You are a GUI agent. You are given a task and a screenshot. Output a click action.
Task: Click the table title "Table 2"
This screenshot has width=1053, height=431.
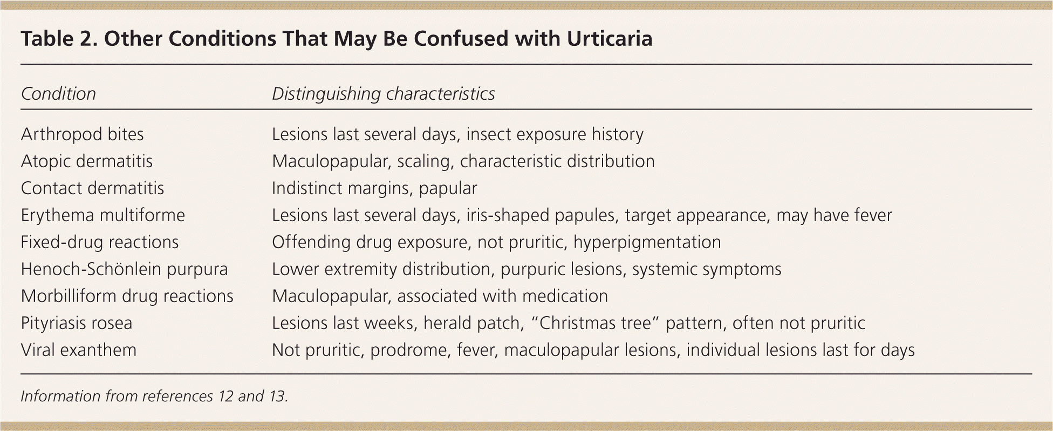pyautogui.click(x=336, y=39)
